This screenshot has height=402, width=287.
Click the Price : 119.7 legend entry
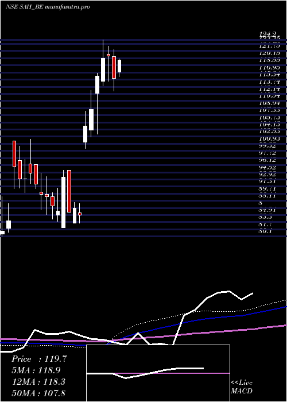click(39, 359)
